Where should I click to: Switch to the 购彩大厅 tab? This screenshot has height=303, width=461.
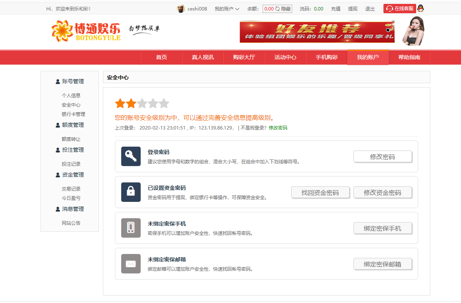[x=244, y=57]
